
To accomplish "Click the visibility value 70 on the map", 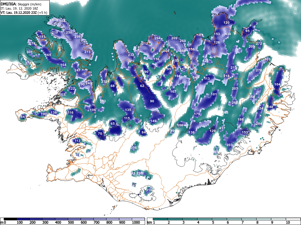I will (100, 133).
